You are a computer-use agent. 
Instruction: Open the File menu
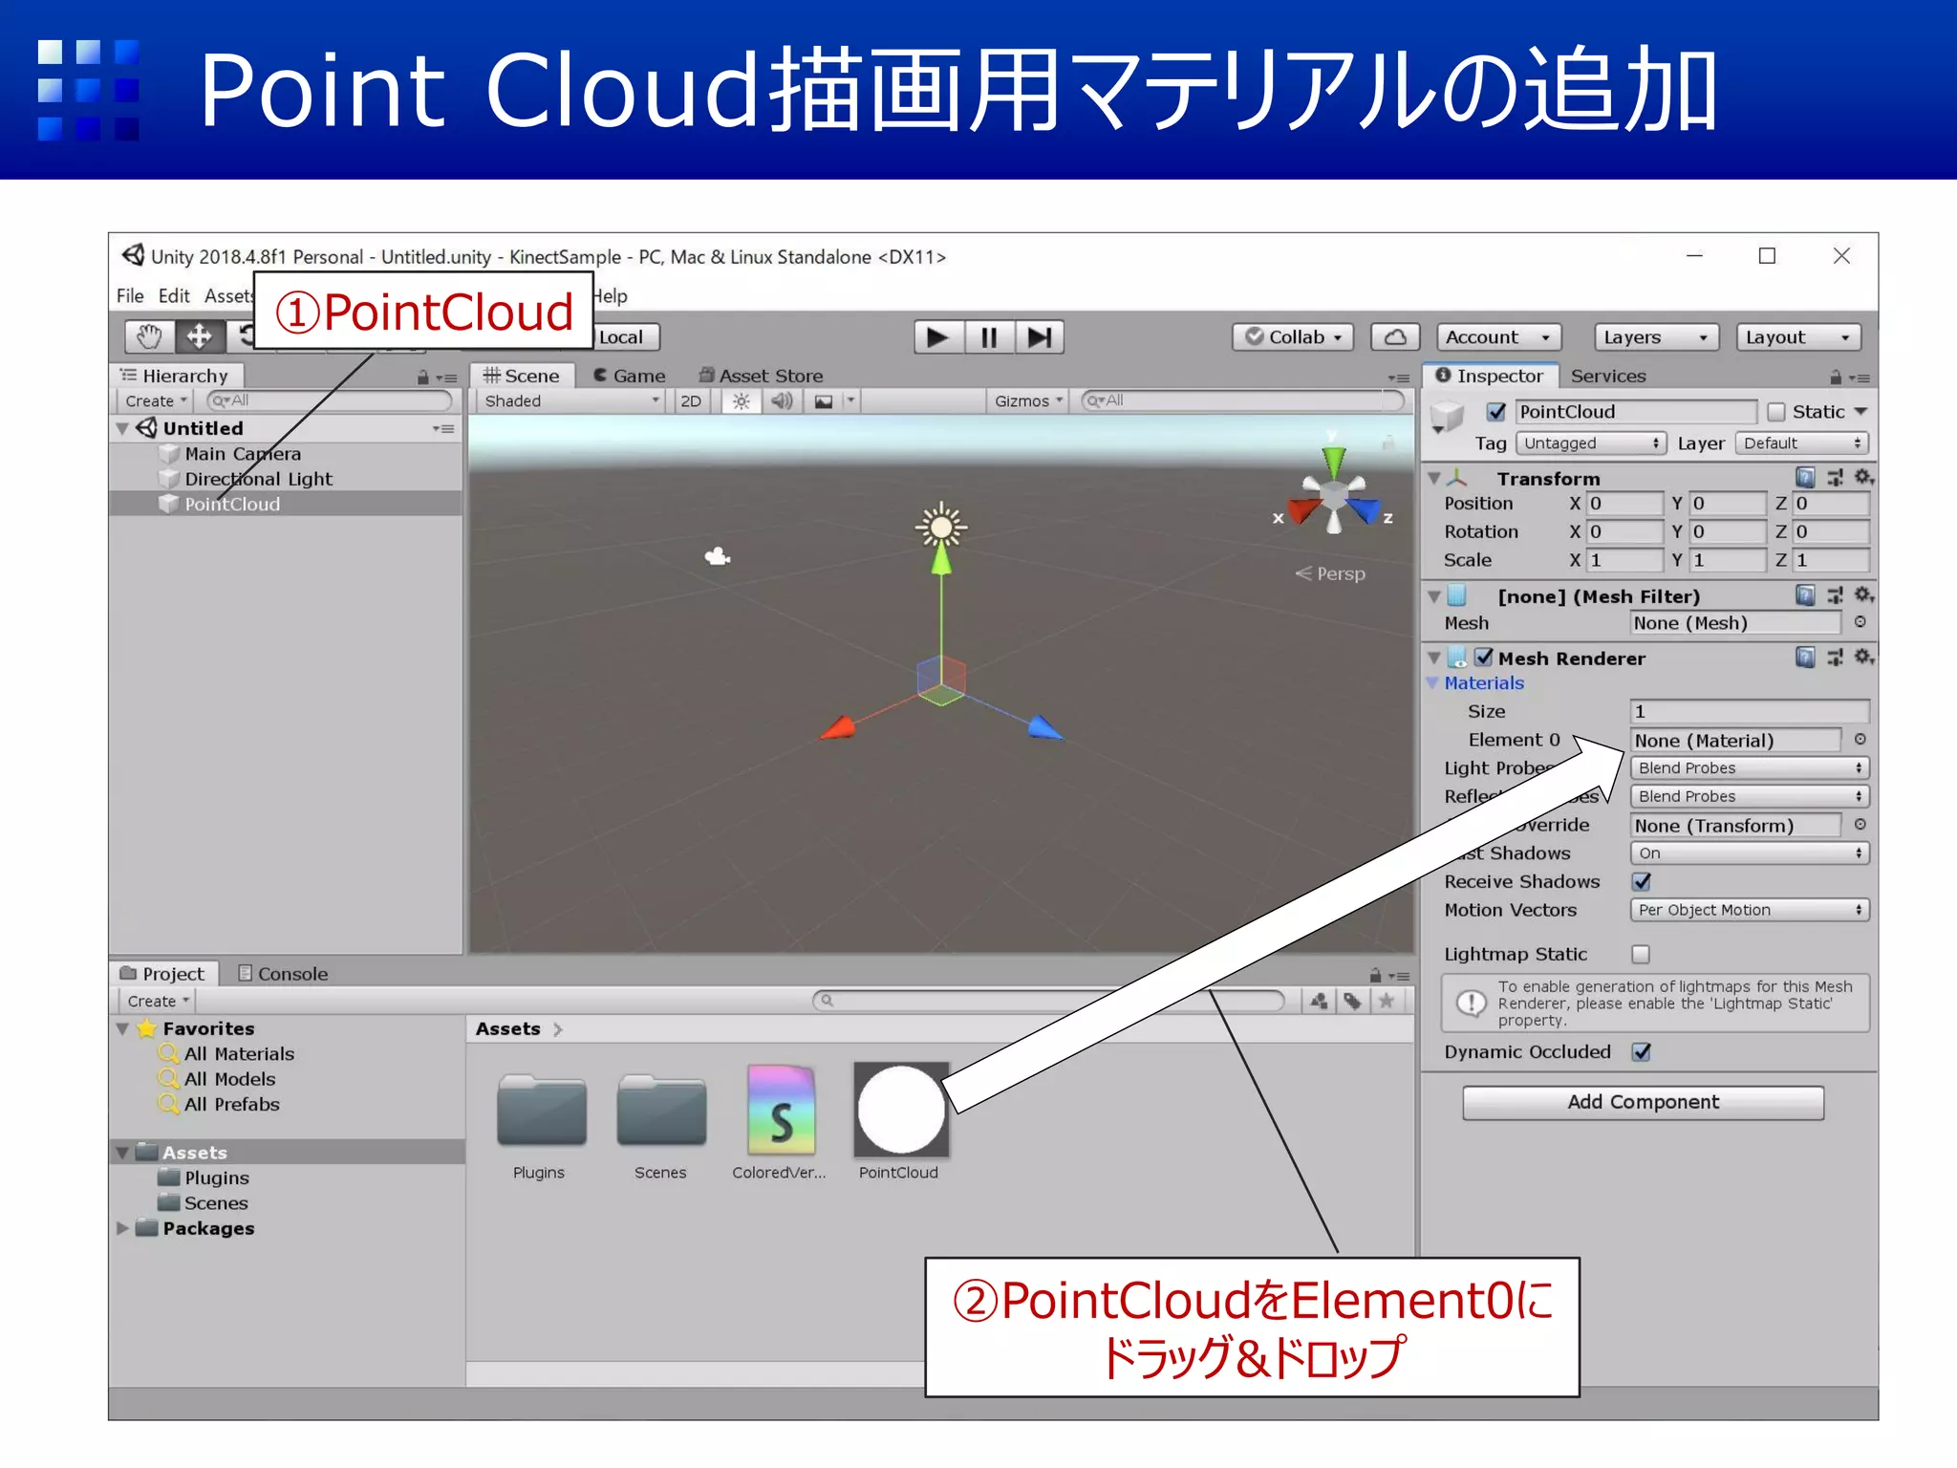[x=130, y=296]
